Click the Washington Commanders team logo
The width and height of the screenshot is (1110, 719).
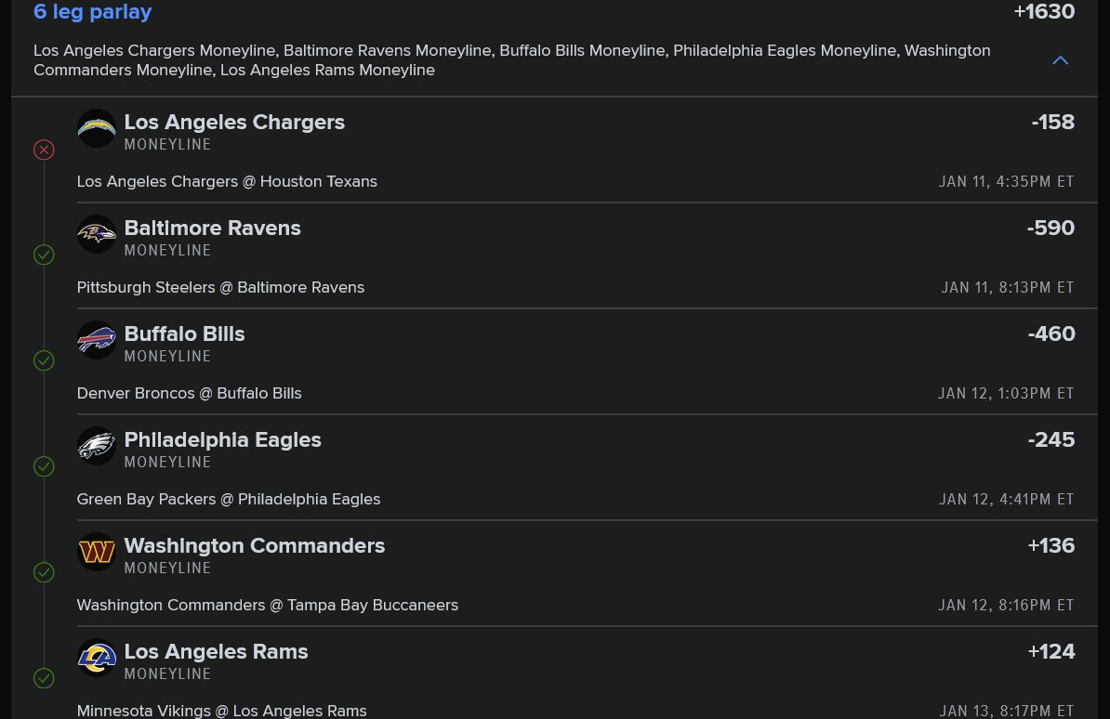tap(97, 552)
